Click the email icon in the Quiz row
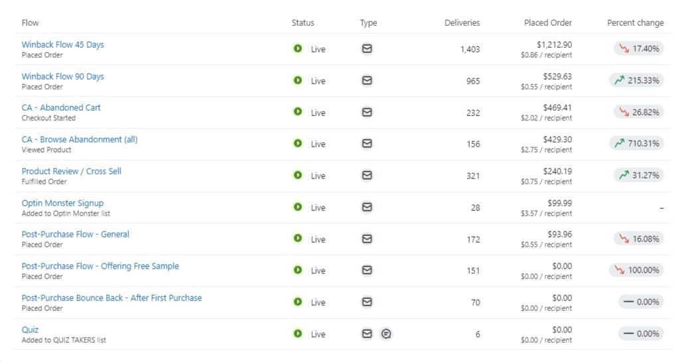The image size is (682, 362). click(367, 334)
